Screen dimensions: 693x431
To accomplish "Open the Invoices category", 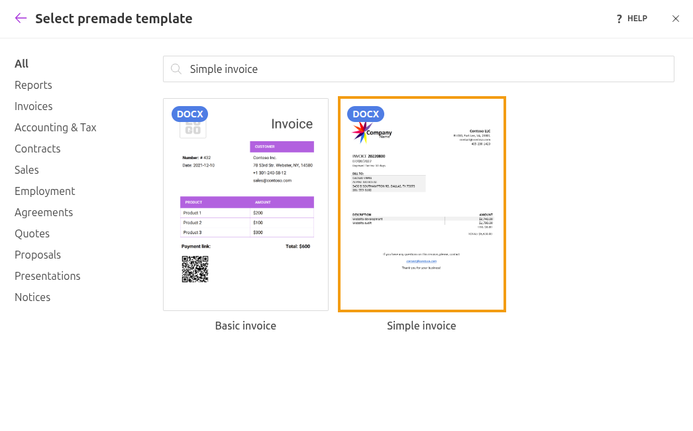I will 34,106.
